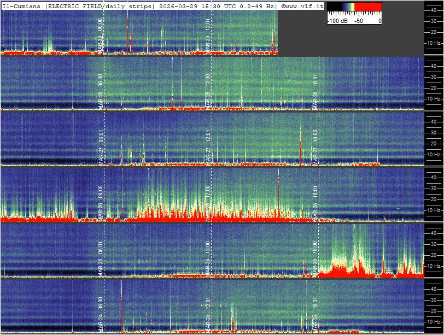Open the www.vlf.it link in header
Screen dimensions: 444x335
click(302, 6)
